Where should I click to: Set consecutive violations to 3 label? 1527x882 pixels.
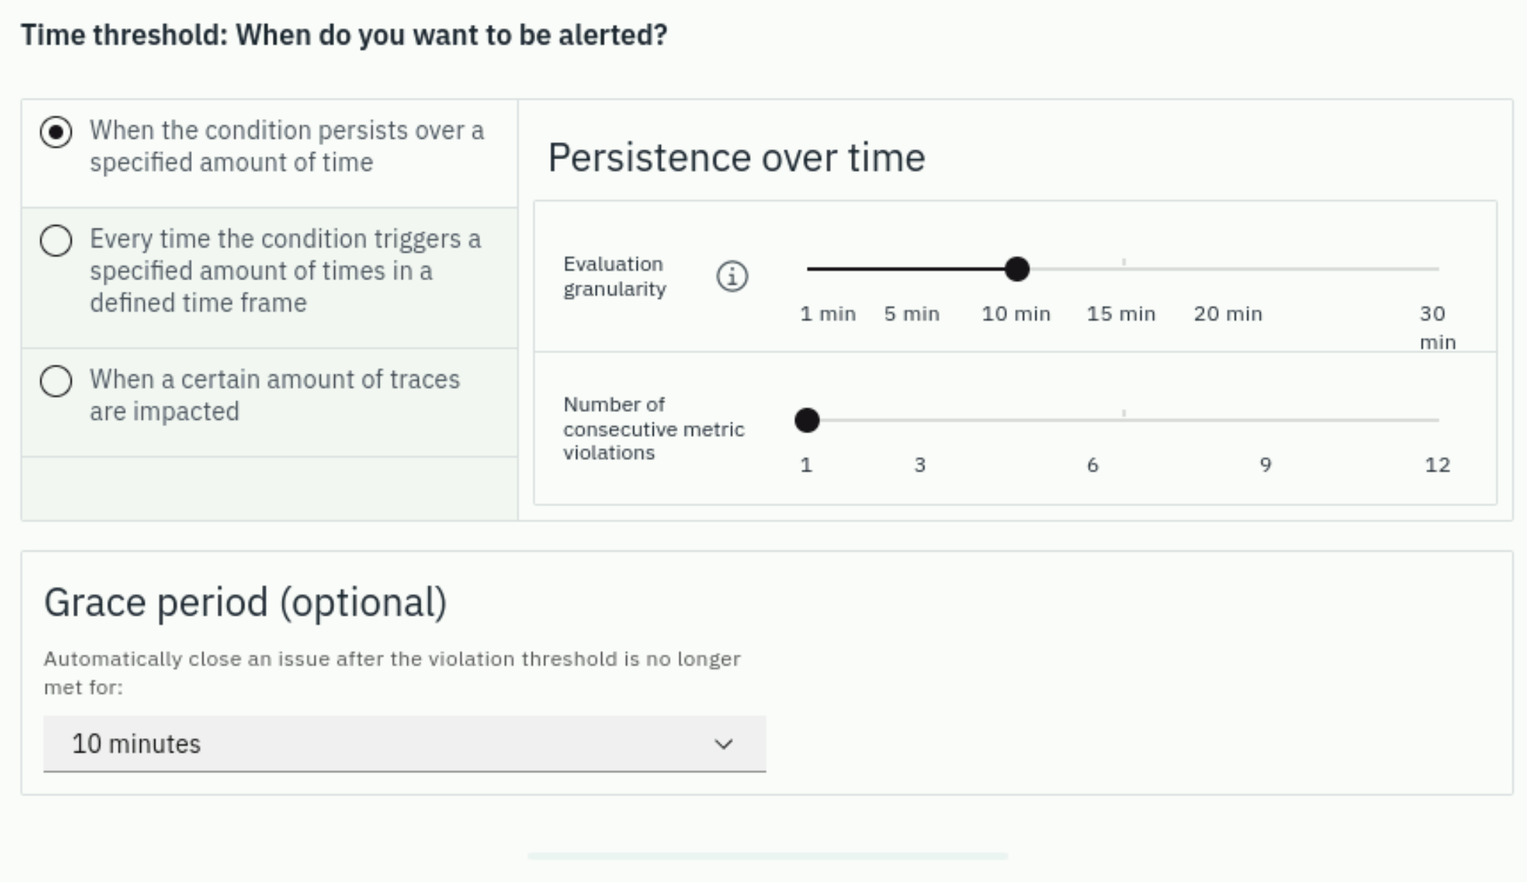click(920, 465)
